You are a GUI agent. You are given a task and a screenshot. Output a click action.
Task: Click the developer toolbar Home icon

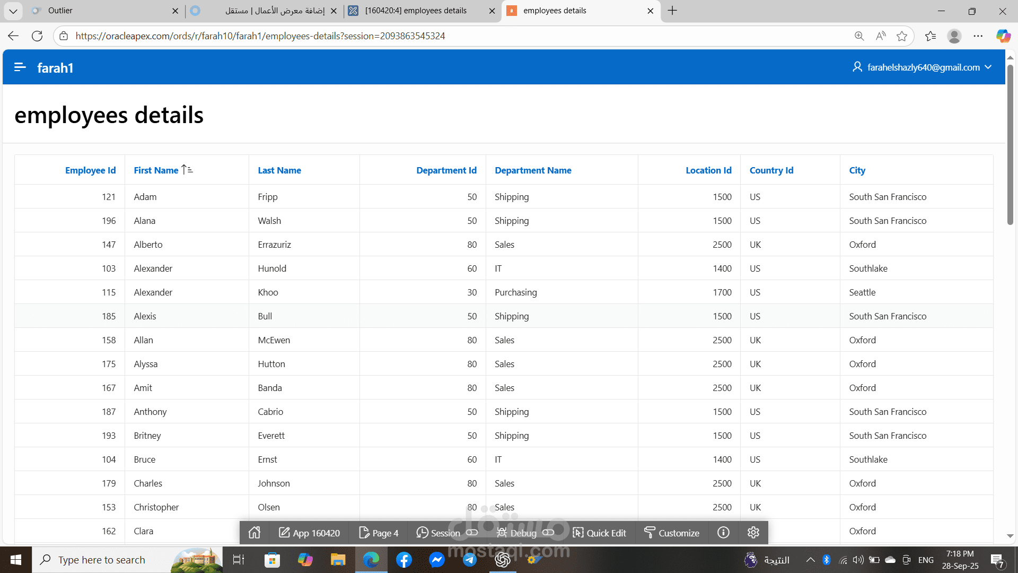pyautogui.click(x=254, y=533)
